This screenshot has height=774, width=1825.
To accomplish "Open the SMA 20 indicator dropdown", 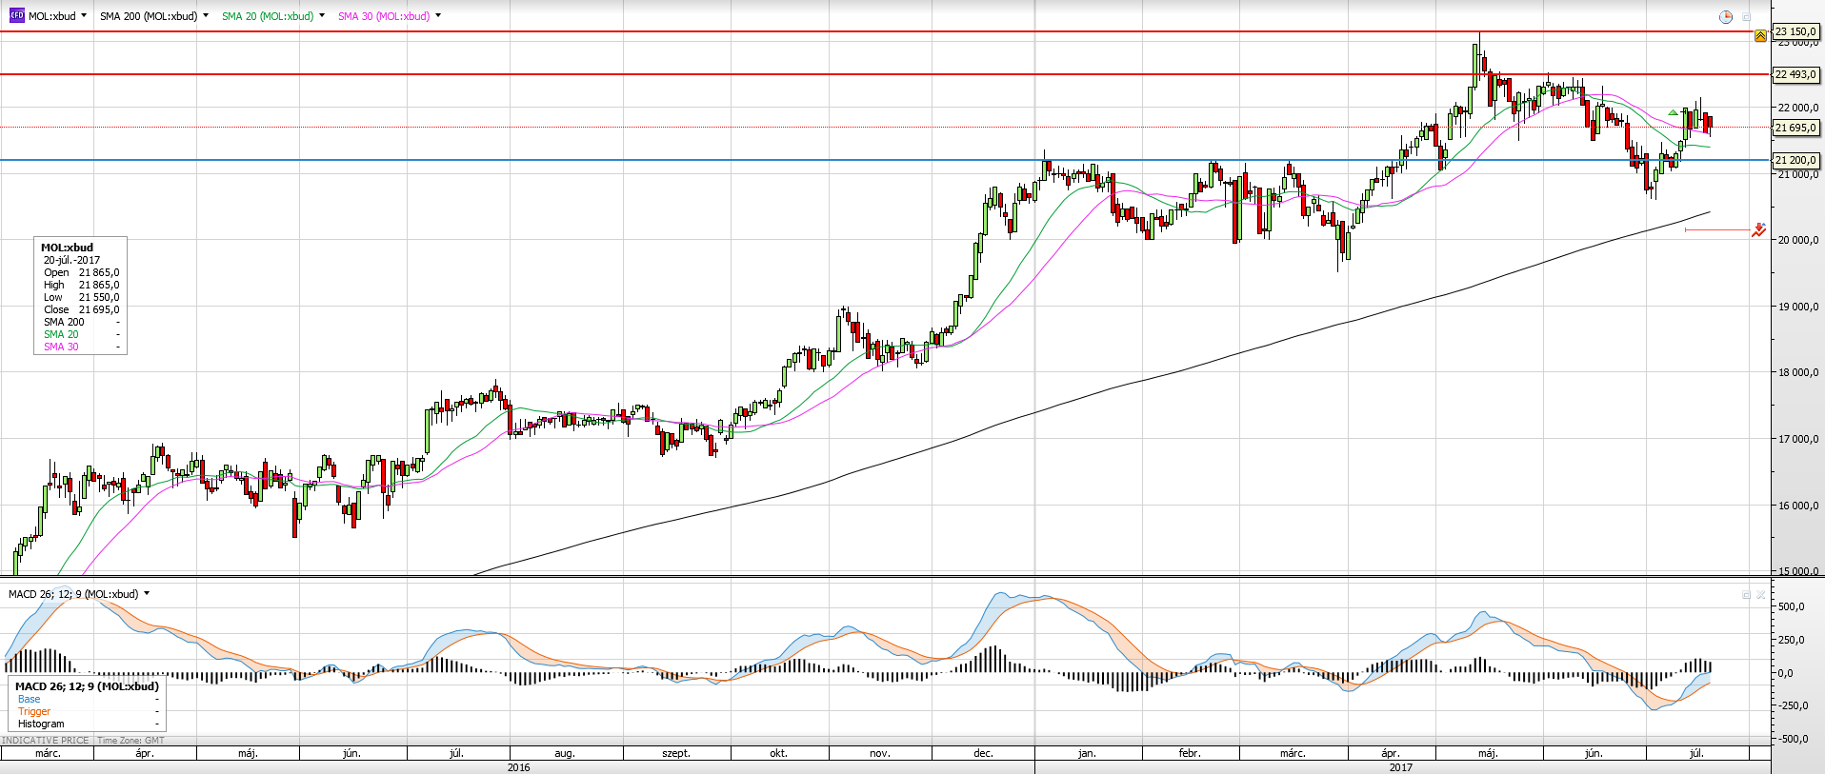I will coord(322,15).
